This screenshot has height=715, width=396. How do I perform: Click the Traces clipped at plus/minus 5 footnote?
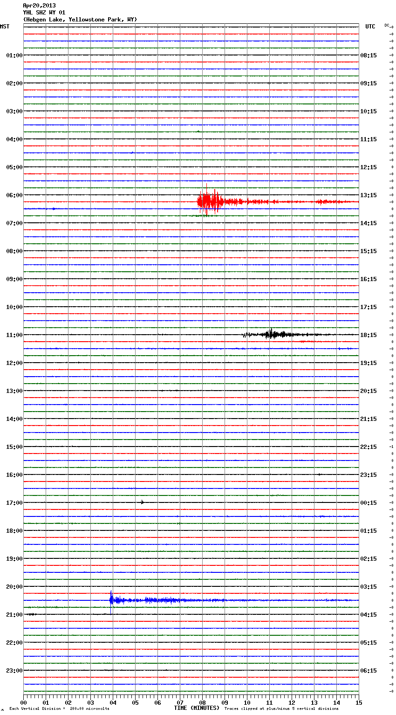(x=281, y=708)
